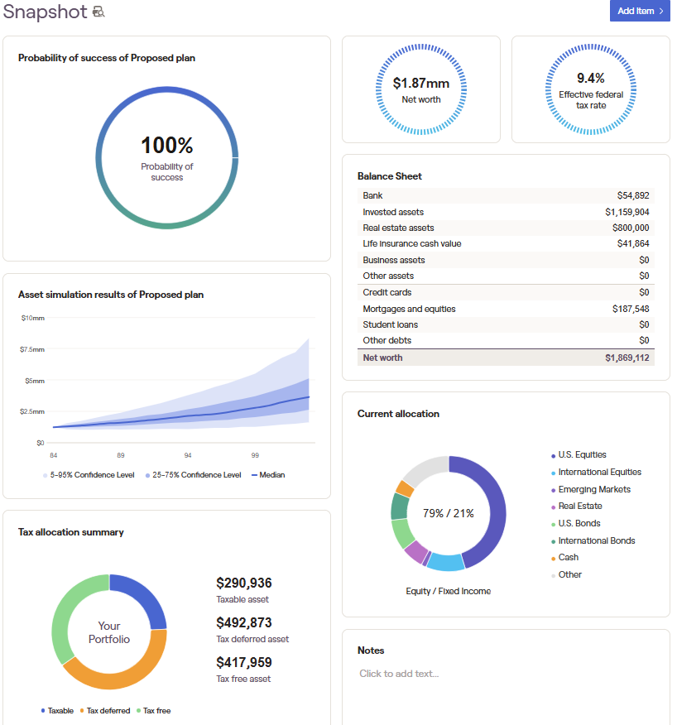Image resolution: width=677 pixels, height=725 pixels.
Task: Select the Bank row in Balance Sheet
Action: [505, 195]
